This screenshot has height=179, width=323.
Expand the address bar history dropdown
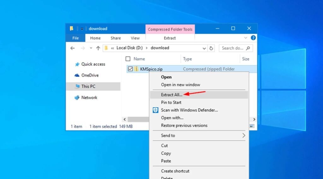click(204, 49)
